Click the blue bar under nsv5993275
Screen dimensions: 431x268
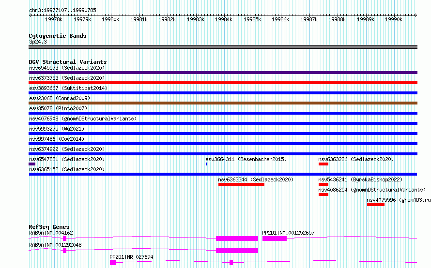(223, 134)
